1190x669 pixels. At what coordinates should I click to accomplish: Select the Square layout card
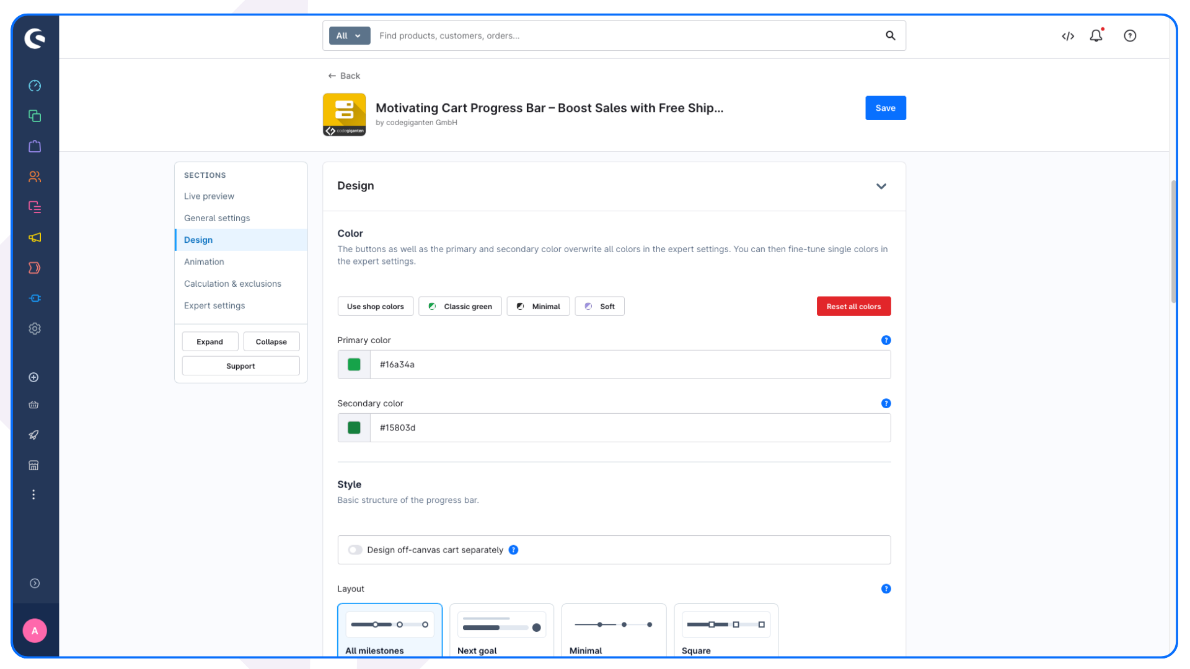[x=726, y=630]
